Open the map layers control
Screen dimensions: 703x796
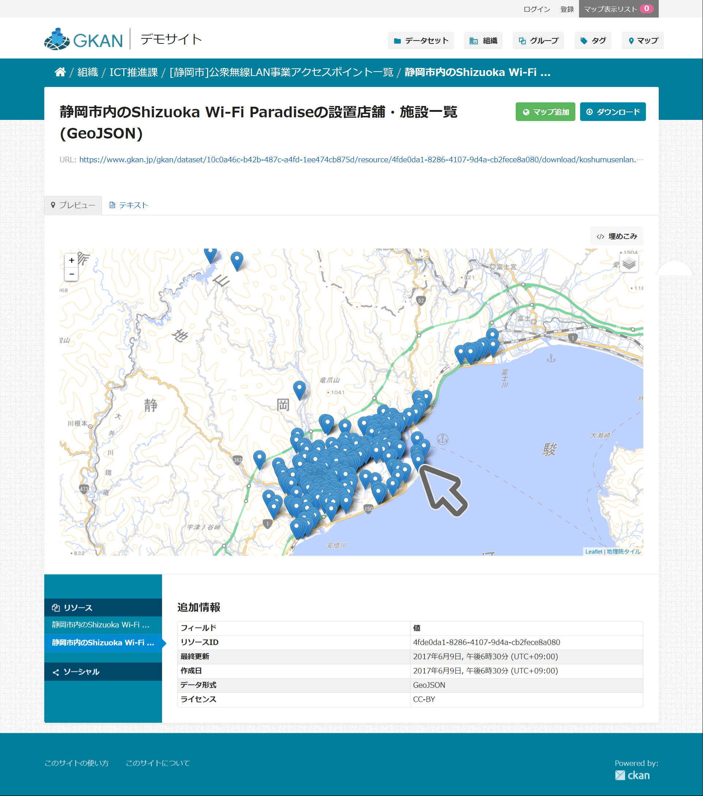point(629,263)
